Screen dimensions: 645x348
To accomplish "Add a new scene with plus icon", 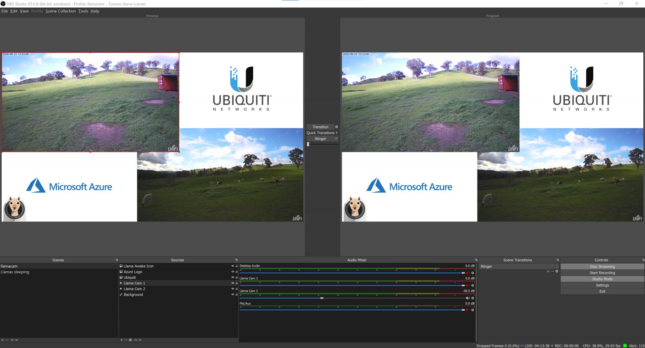I will coord(3,340).
